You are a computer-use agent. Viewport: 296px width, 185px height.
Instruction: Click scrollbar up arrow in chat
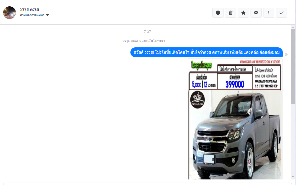(293, 27)
